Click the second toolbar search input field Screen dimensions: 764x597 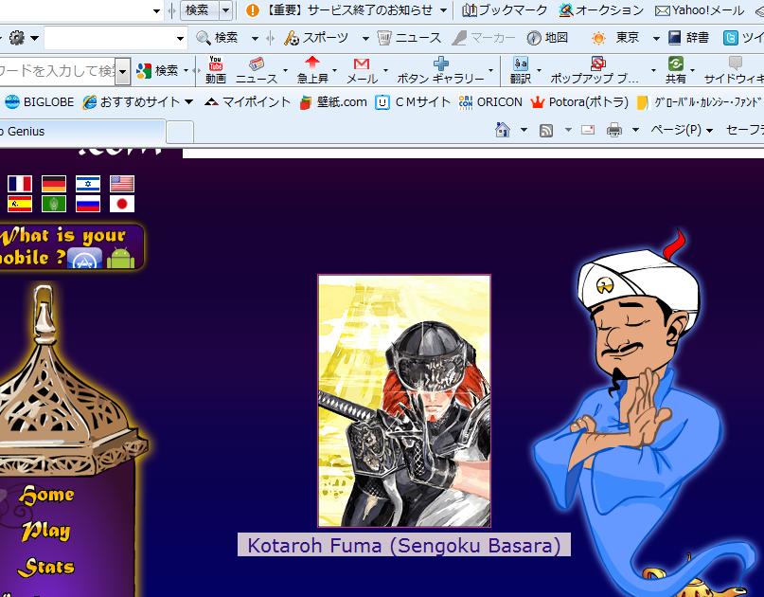point(110,38)
